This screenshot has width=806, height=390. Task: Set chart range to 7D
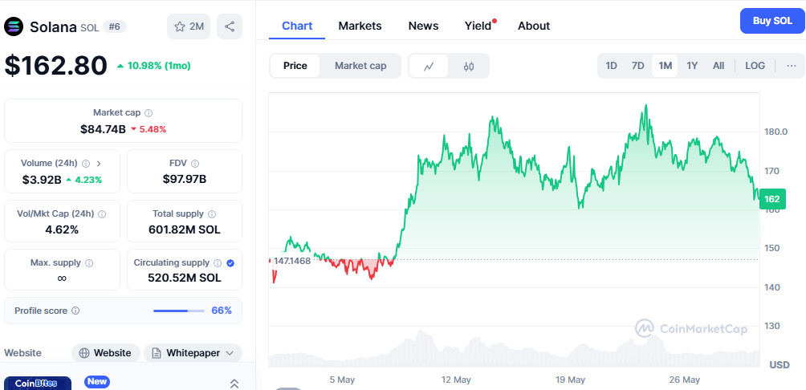click(637, 66)
